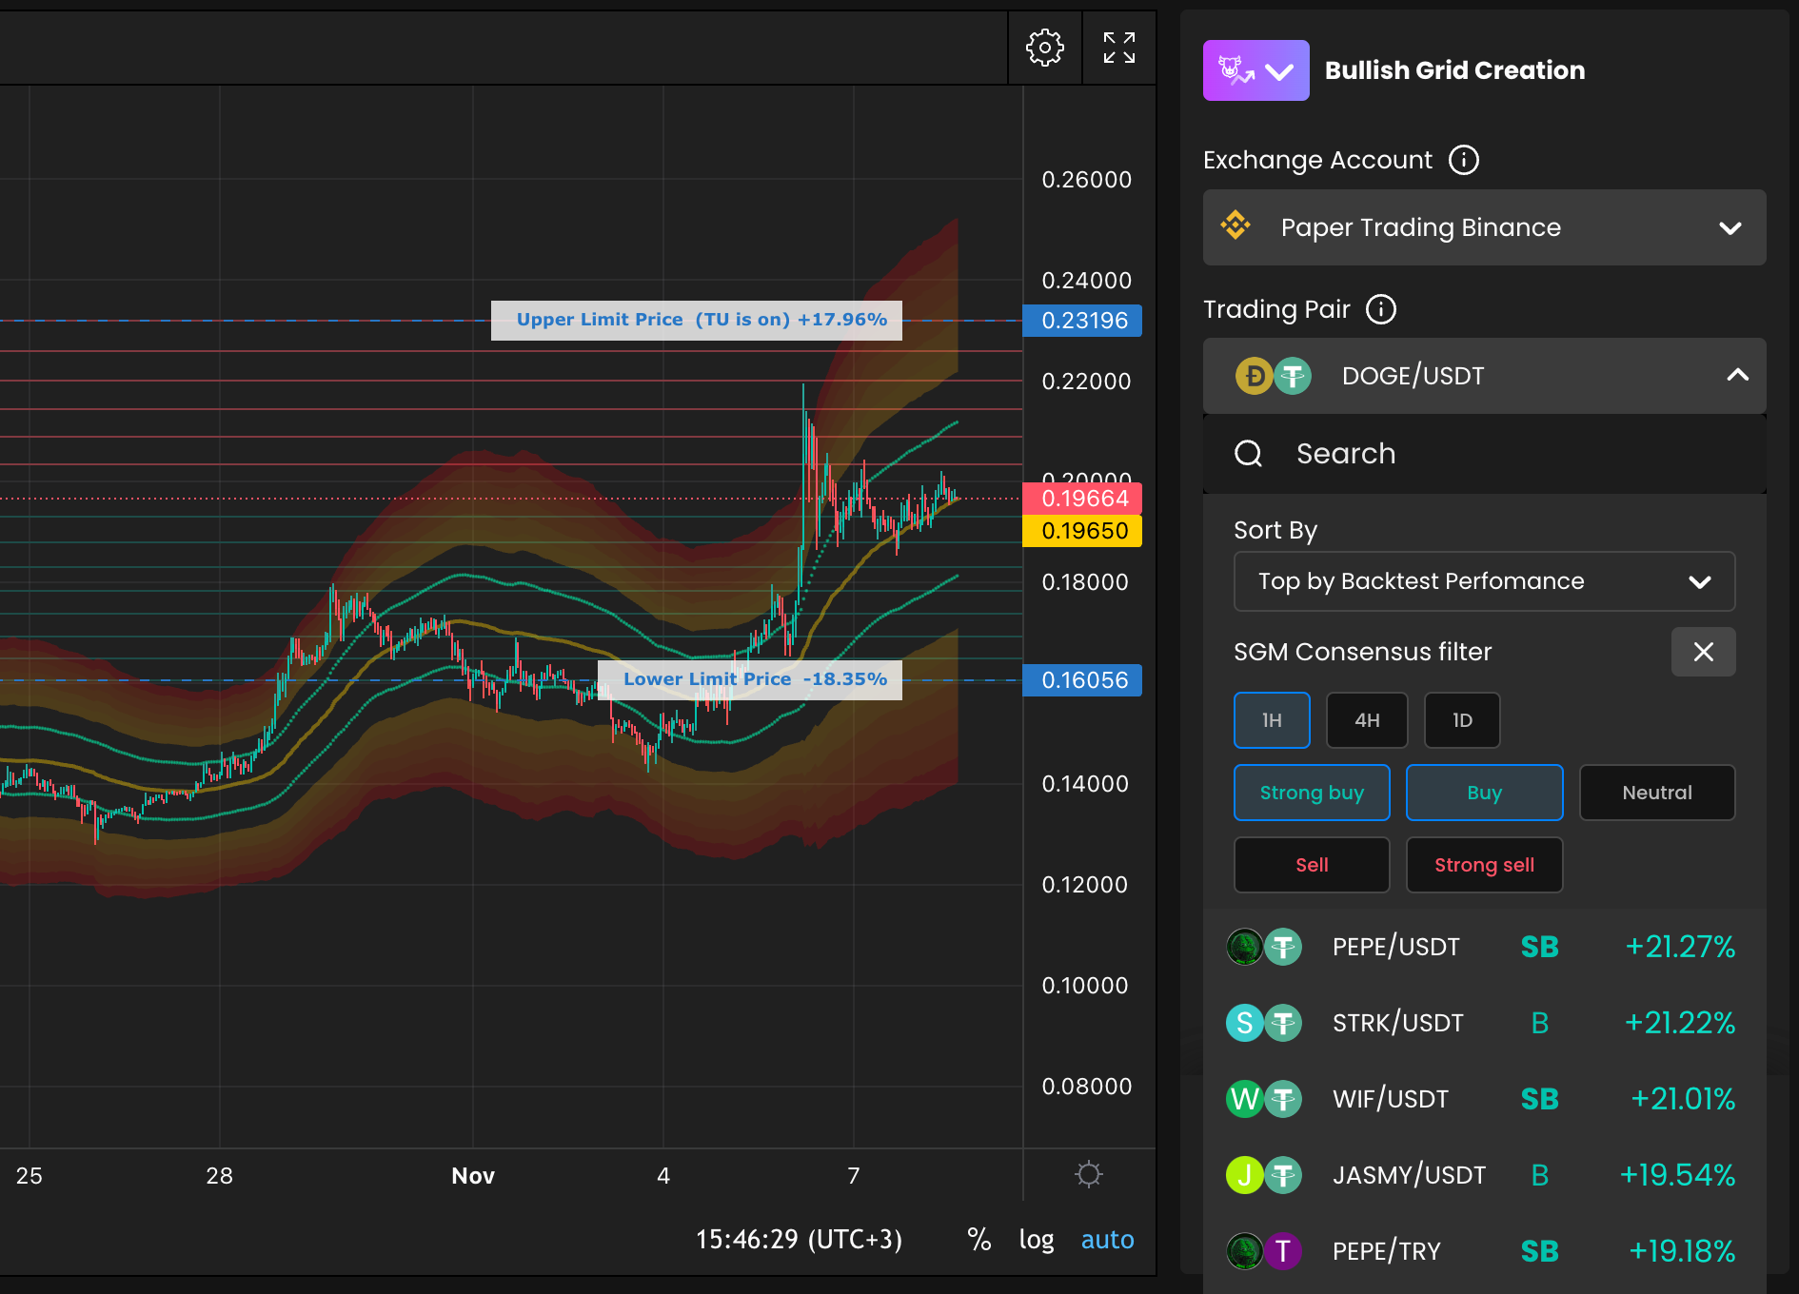
Task: Toggle percent scale on chart
Action: coord(979,1239)
